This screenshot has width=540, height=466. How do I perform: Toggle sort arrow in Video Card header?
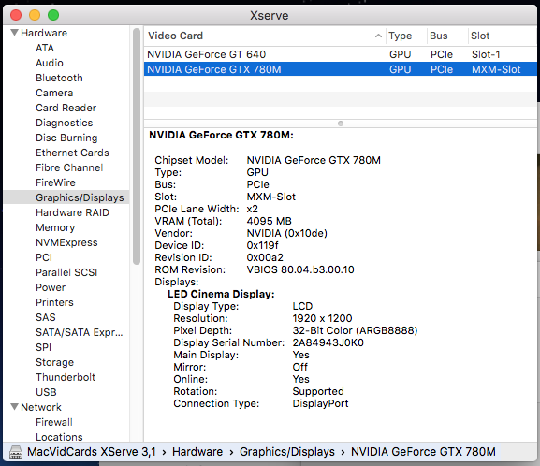point(378,36)
